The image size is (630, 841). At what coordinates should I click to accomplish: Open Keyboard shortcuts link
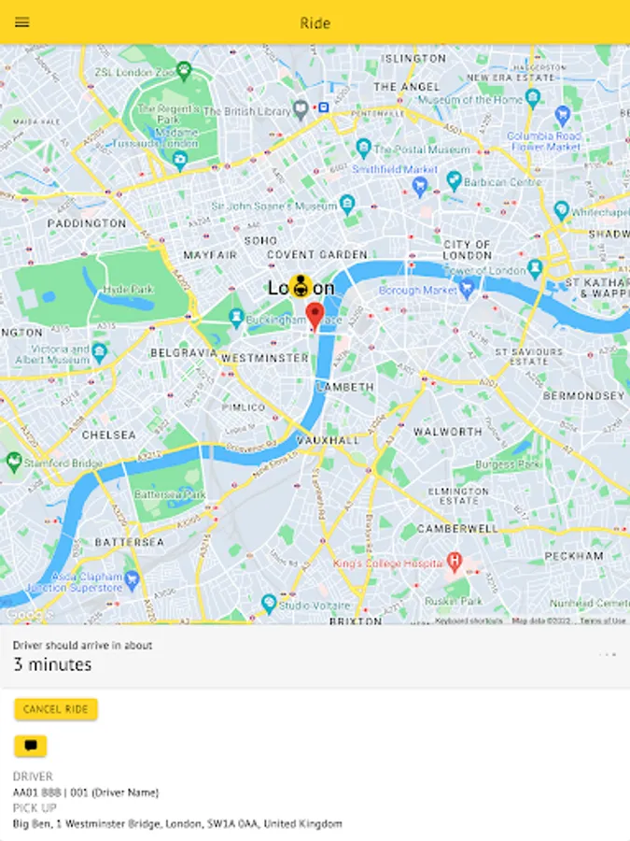(469, 620)
